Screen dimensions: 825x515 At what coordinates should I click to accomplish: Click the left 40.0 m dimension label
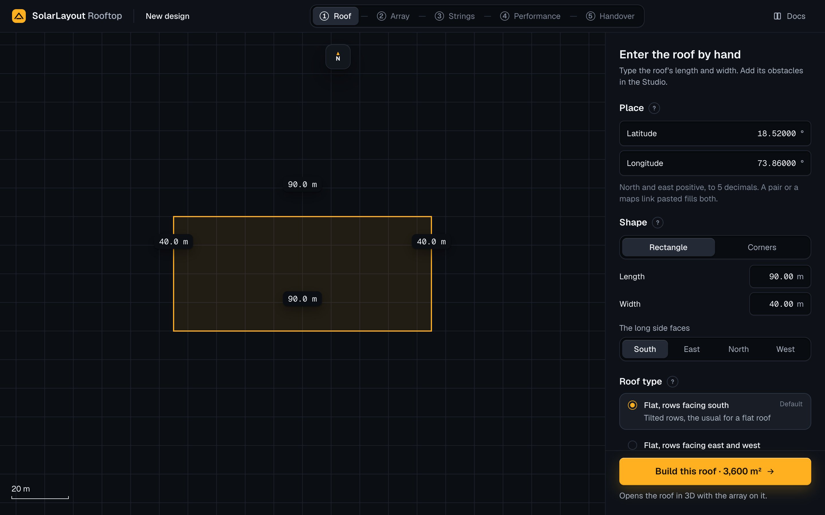point(174,242)
